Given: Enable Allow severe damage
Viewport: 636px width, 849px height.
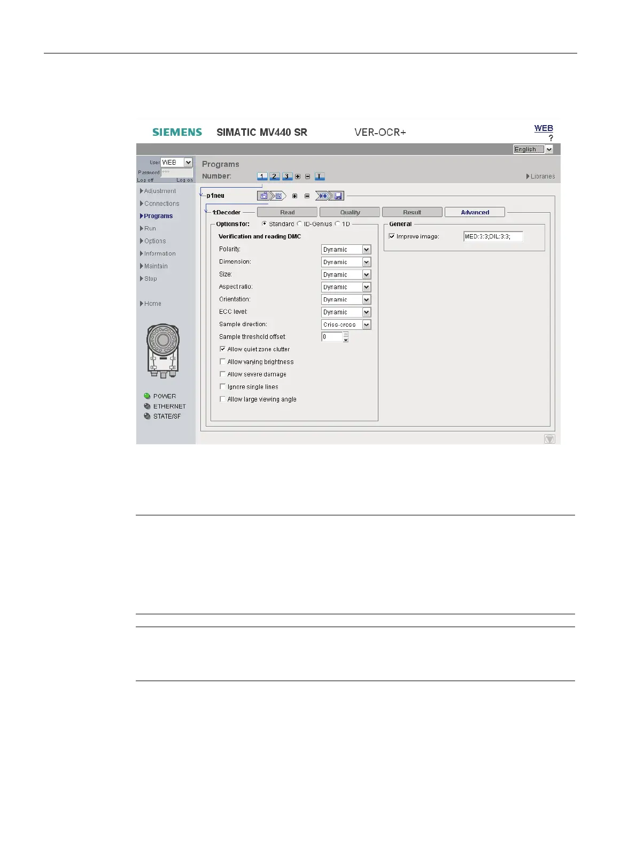Looking at the screenshot, I should tap(223, 374).
